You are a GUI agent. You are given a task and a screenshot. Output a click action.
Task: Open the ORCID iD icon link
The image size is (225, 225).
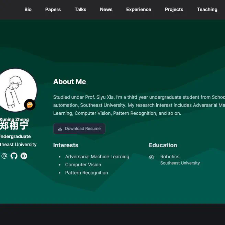click(x=24, y=156)
